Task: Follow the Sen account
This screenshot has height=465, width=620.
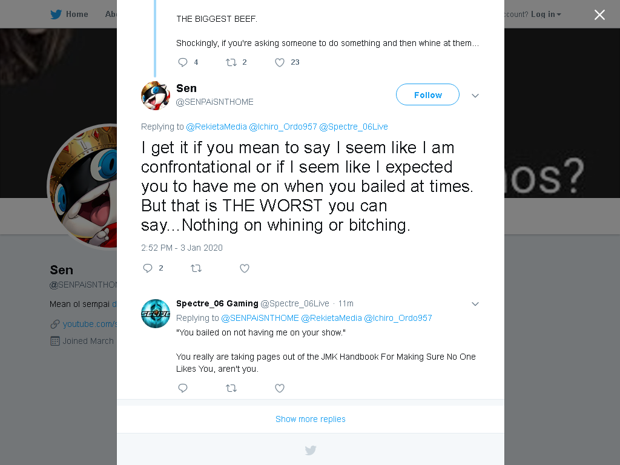Action: pyautogui.click(x=427, y=94)
